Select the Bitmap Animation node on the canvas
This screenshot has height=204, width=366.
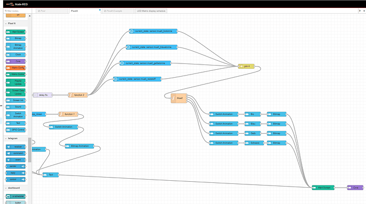[80, 146]
